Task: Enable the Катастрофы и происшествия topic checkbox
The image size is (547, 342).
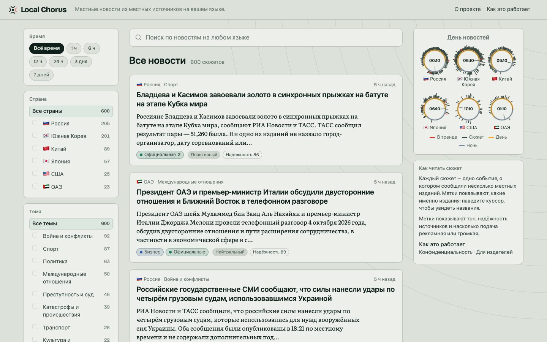Action: (x=35, y=306)
